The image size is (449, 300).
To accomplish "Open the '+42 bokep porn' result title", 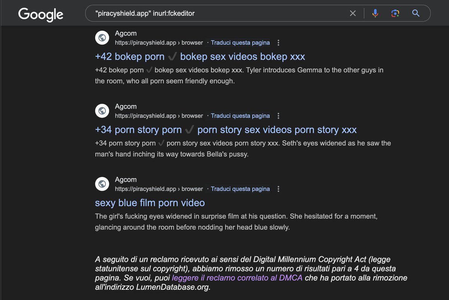I will click(200, 57).
